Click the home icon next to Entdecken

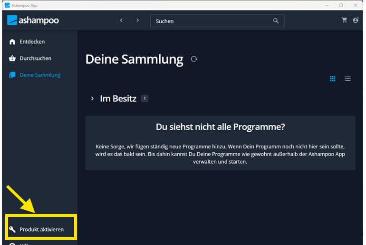(12, 41)
